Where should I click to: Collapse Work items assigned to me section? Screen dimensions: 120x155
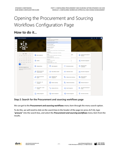tap(31, 67)
